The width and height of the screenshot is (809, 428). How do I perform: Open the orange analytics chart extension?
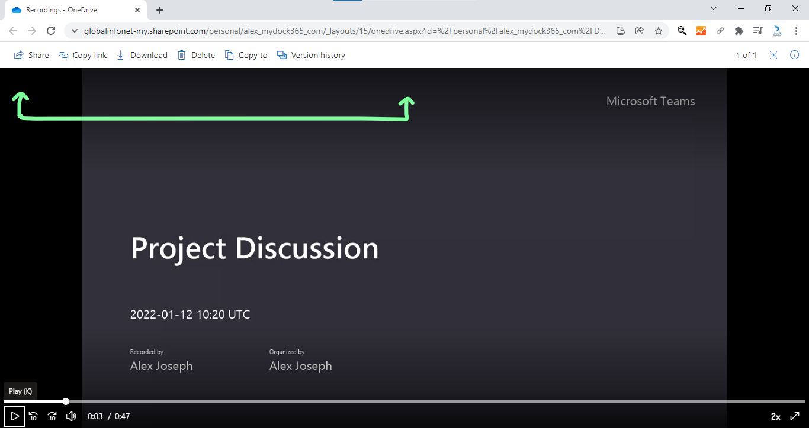701,31
